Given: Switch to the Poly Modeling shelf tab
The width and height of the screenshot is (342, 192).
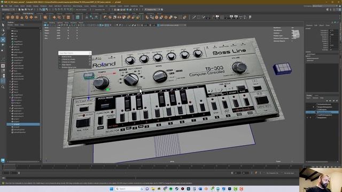Looking at the screenshot, I should (x=28, y=13).
